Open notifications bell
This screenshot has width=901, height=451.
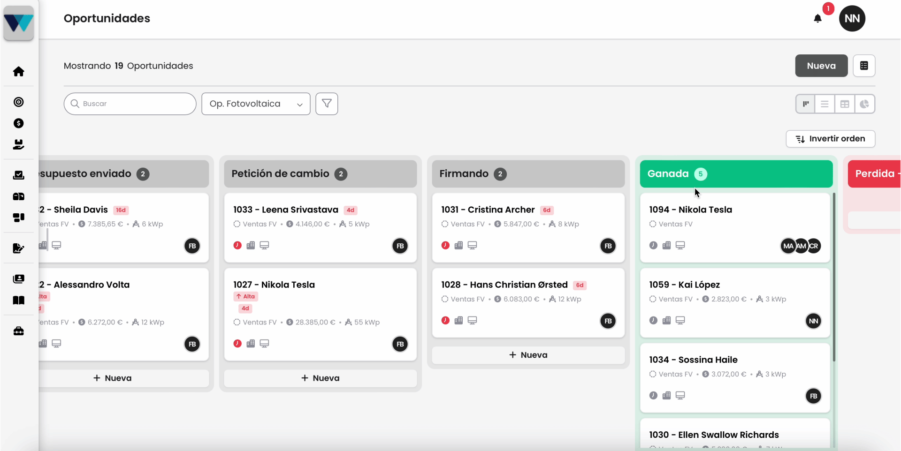(x=817, y=18)
